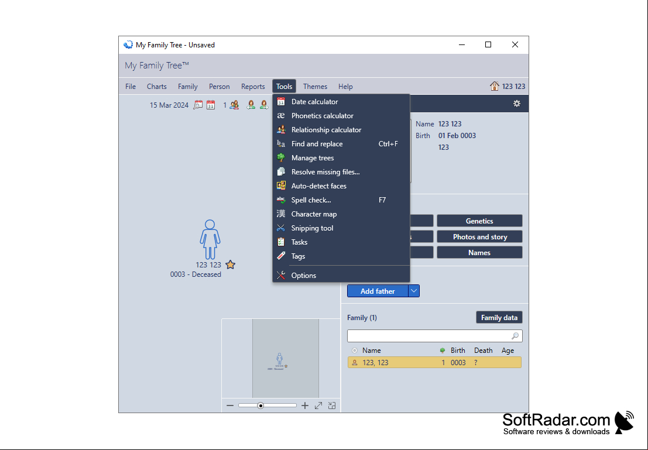Click the fit-to-window diagonal arrows icon
This screenshot has width=648, height=450.
pyautogui.click(x=318, y=406)
